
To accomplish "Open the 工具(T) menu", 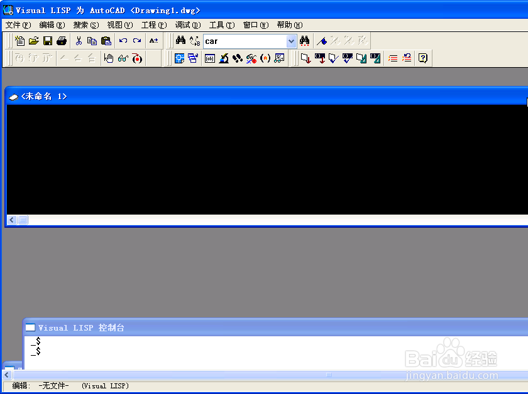I will coord(222,25).
